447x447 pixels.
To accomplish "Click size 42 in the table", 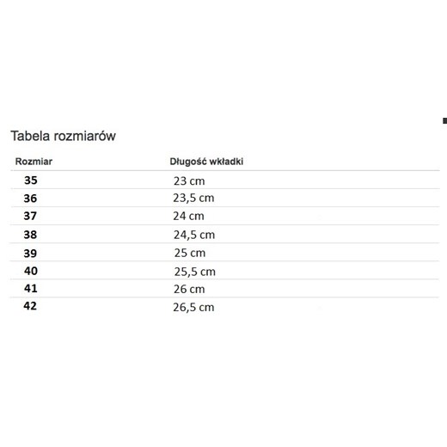I will [30, 306].
